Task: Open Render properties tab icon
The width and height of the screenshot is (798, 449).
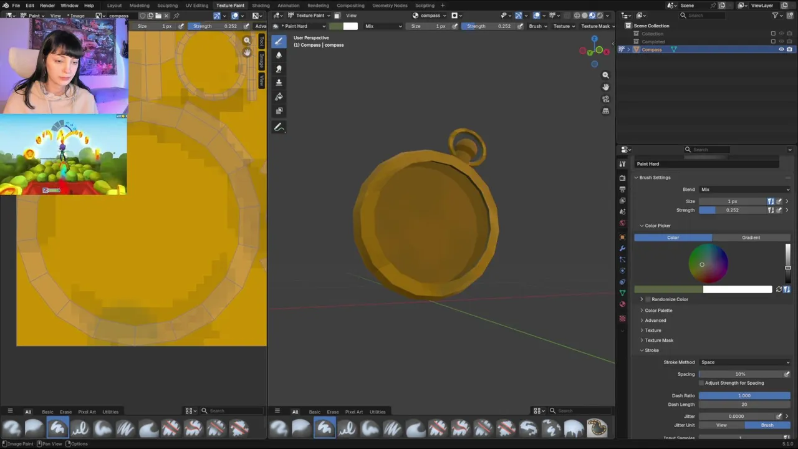Action: pos(622,178)
